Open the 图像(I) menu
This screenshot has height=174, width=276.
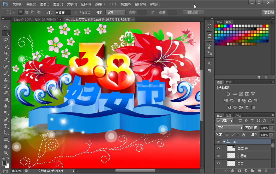45,4
